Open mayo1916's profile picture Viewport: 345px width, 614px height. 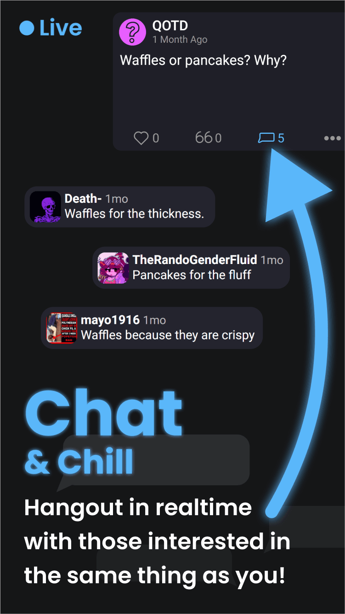tap(62, 328)
